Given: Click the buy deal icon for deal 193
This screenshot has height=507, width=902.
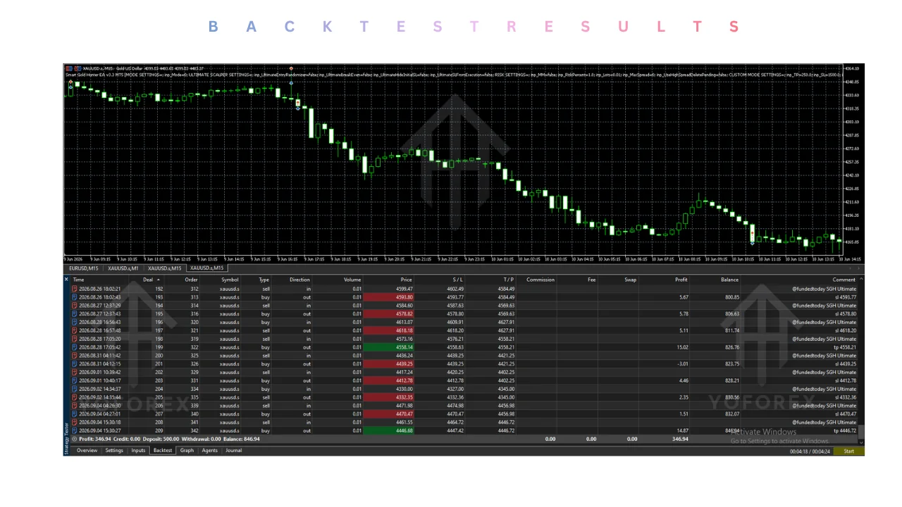Looking at the screenshot, I should [x=75, y=297].
